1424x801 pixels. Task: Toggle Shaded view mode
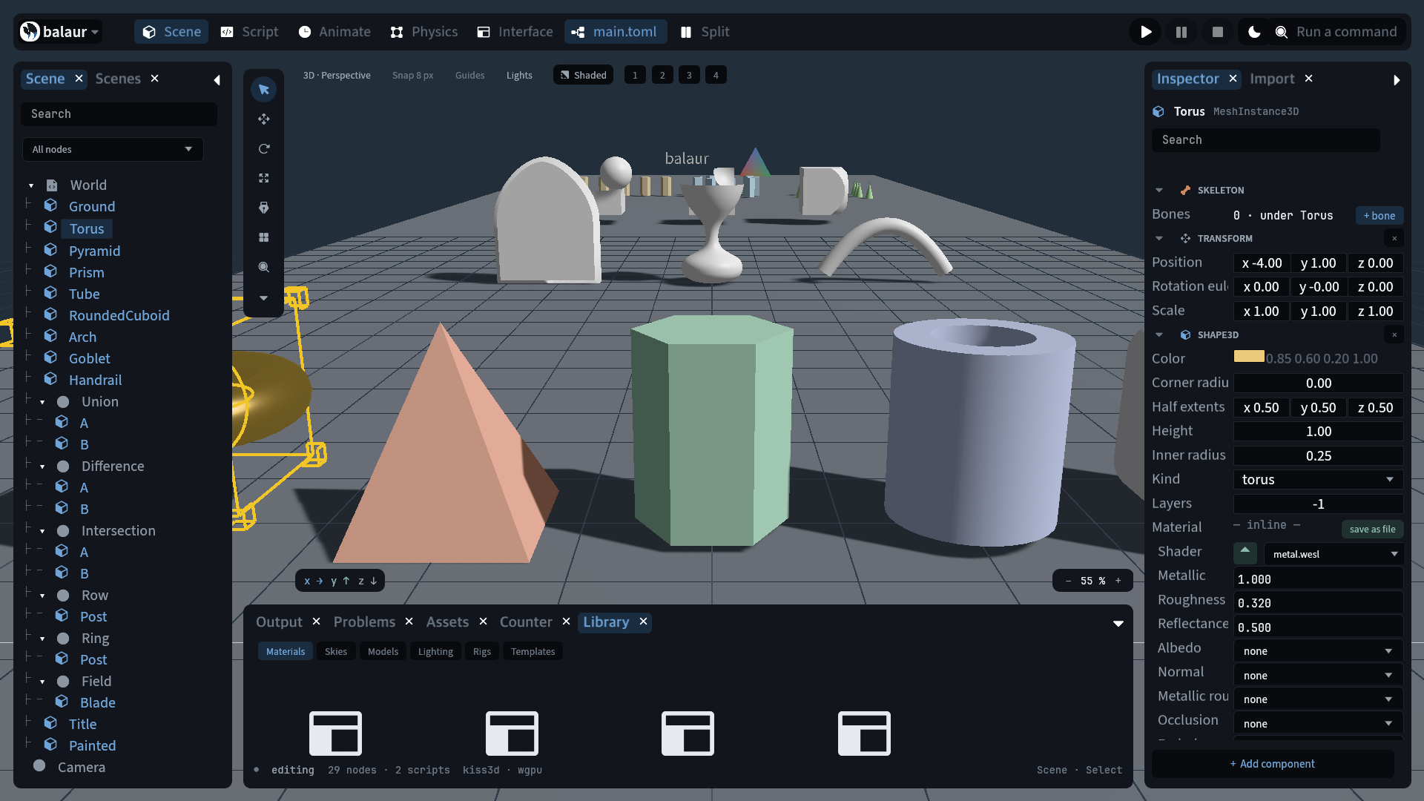point(583,75)
